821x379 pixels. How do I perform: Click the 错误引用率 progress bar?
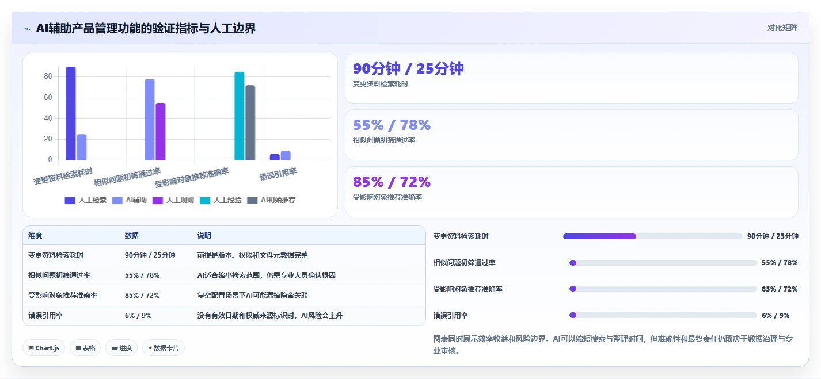663,315
